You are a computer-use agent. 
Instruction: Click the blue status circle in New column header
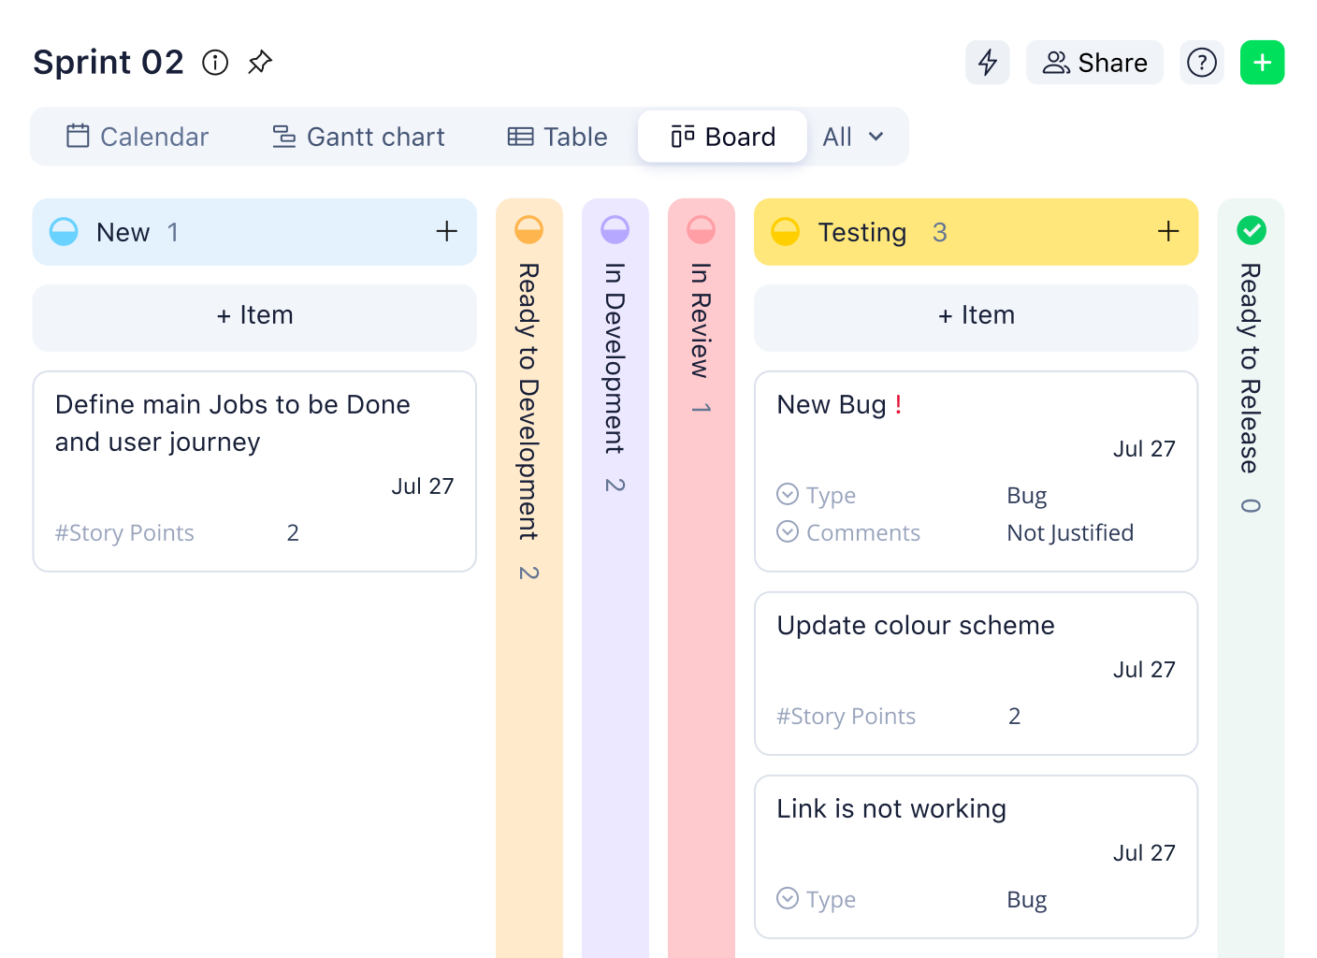(x=64, y=231)
